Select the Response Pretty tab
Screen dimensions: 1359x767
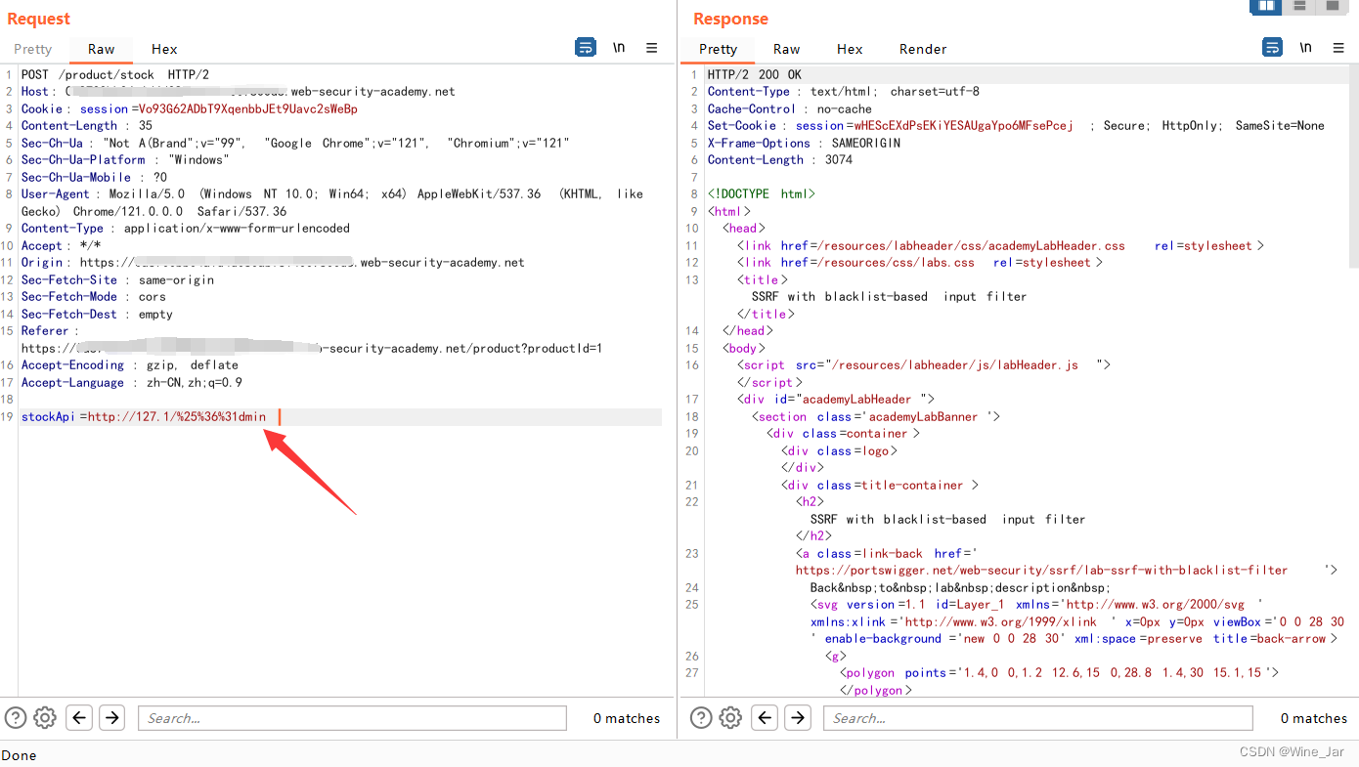(719, 49)
